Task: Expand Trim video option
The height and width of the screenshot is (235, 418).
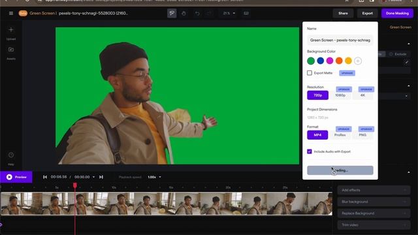Action: click(374, 225)
